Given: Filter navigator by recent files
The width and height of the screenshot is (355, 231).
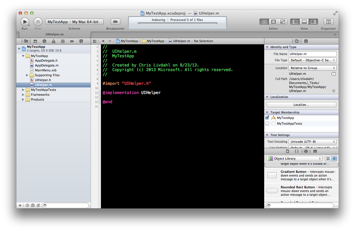Looking at the screenshot, I should [x=28, y=205].
